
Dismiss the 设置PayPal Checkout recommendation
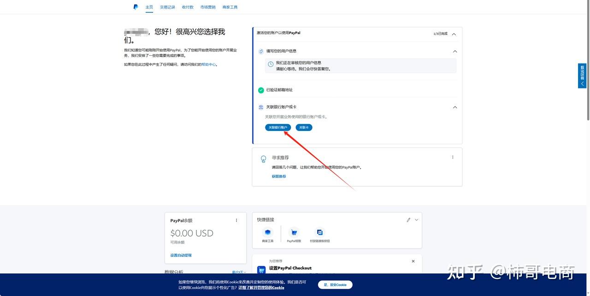tap(413, 261)
